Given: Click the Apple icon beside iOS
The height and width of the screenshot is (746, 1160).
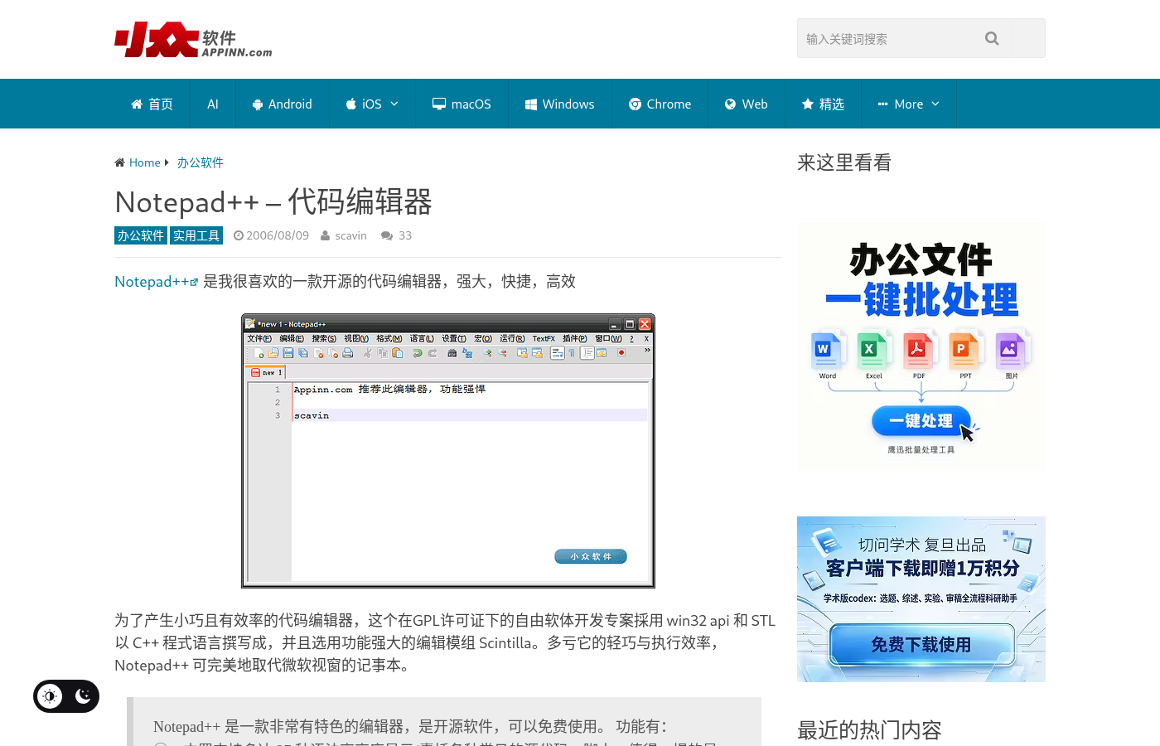Looking at the screenshot, I should coord(351,104).
